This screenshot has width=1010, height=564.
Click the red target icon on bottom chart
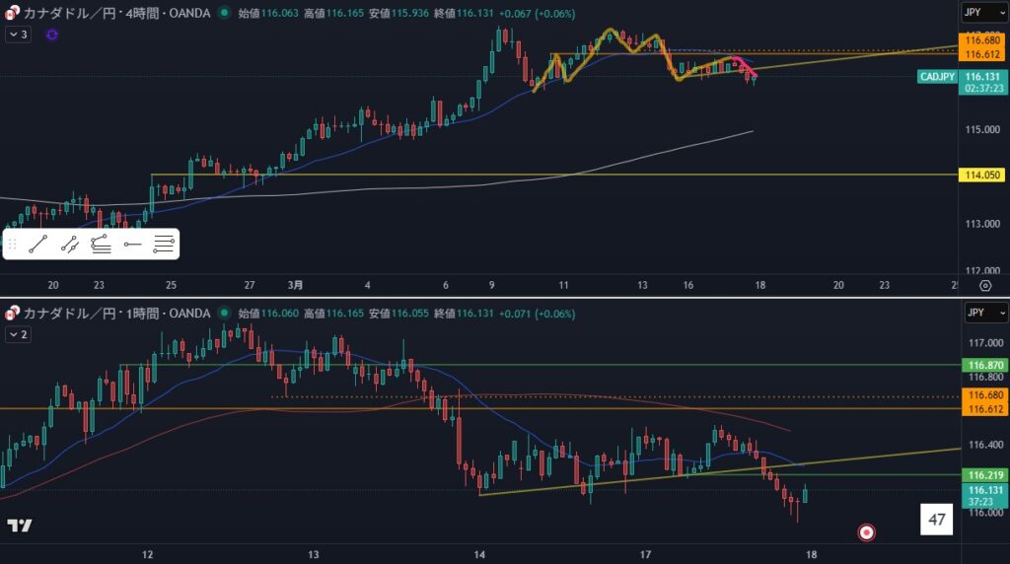pos(866,532)
